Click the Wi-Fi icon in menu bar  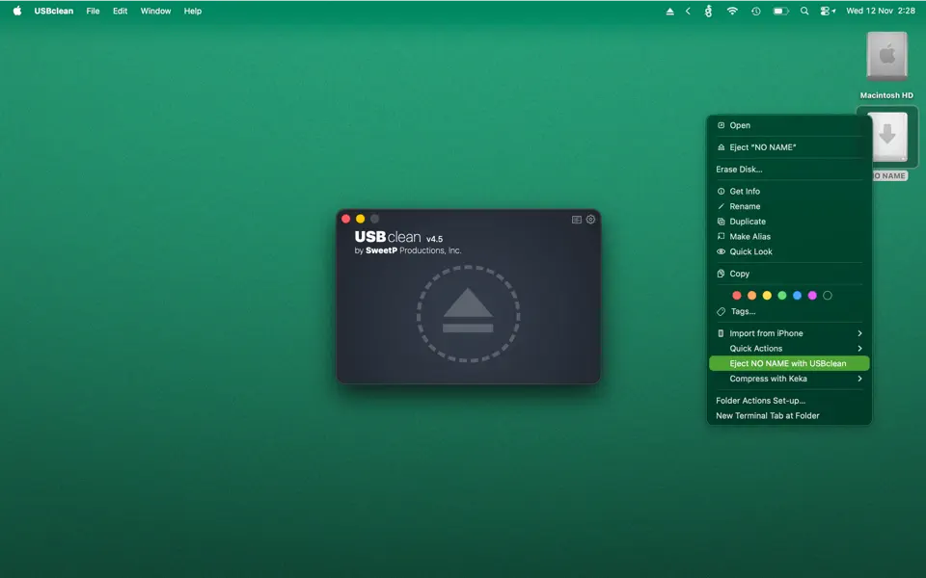[x=732, y=11]
